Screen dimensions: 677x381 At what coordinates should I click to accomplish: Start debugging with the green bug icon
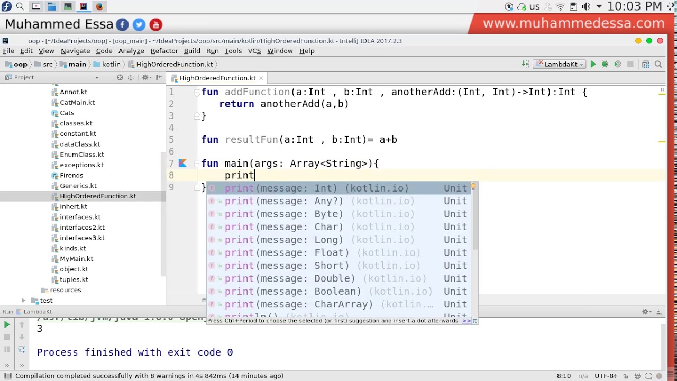606,64
